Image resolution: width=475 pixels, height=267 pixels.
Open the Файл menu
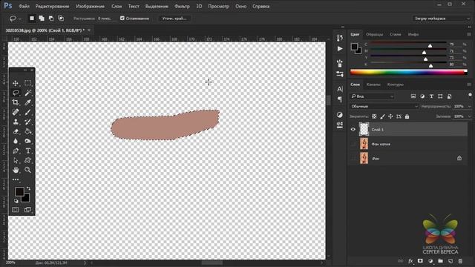point(24,6)
